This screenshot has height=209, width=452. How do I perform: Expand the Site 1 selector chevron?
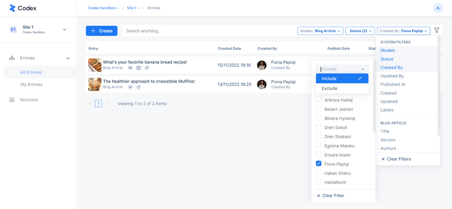click(x=64, y=30)
